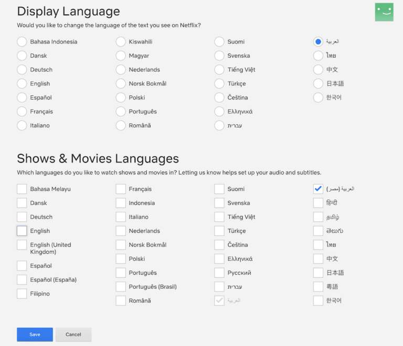The height and width of the screenshot is (346, 403).
Task: Check the Español shows language box
Action: click(x=22, y=266)
